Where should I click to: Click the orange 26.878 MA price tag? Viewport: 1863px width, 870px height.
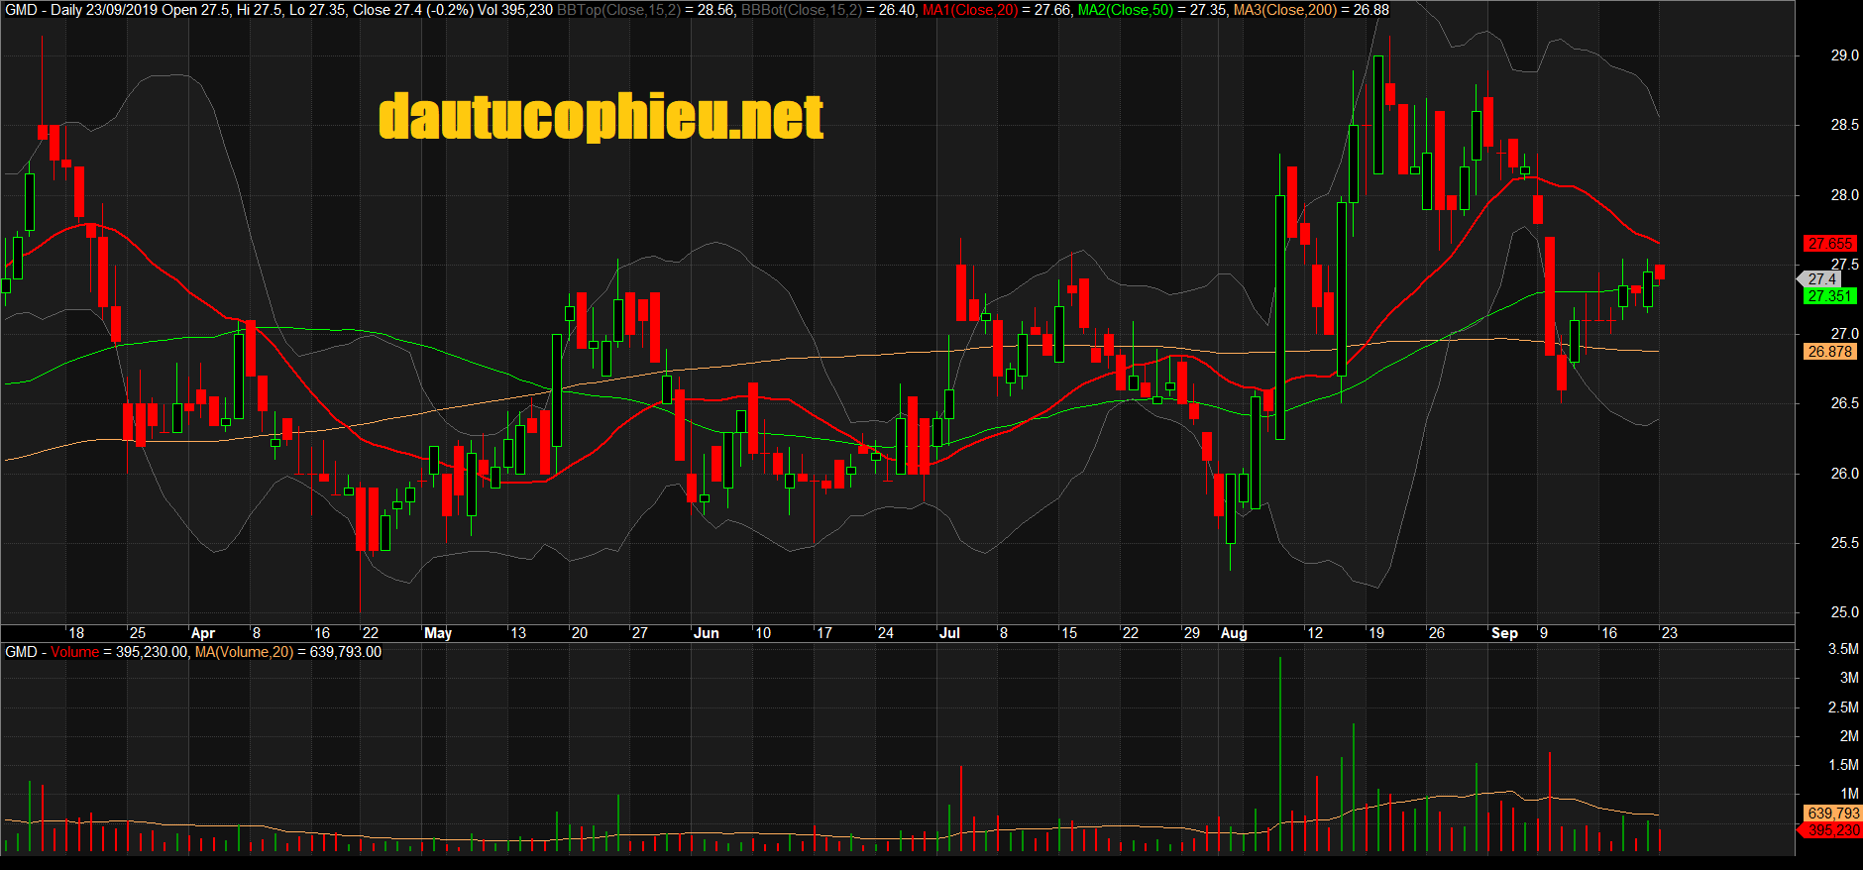1829,352
